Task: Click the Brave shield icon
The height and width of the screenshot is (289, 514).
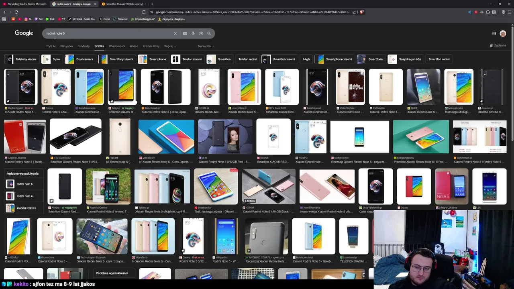Action: point(361,12)
